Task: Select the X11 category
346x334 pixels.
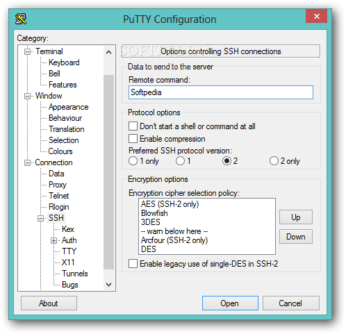Action: (68, 262)
